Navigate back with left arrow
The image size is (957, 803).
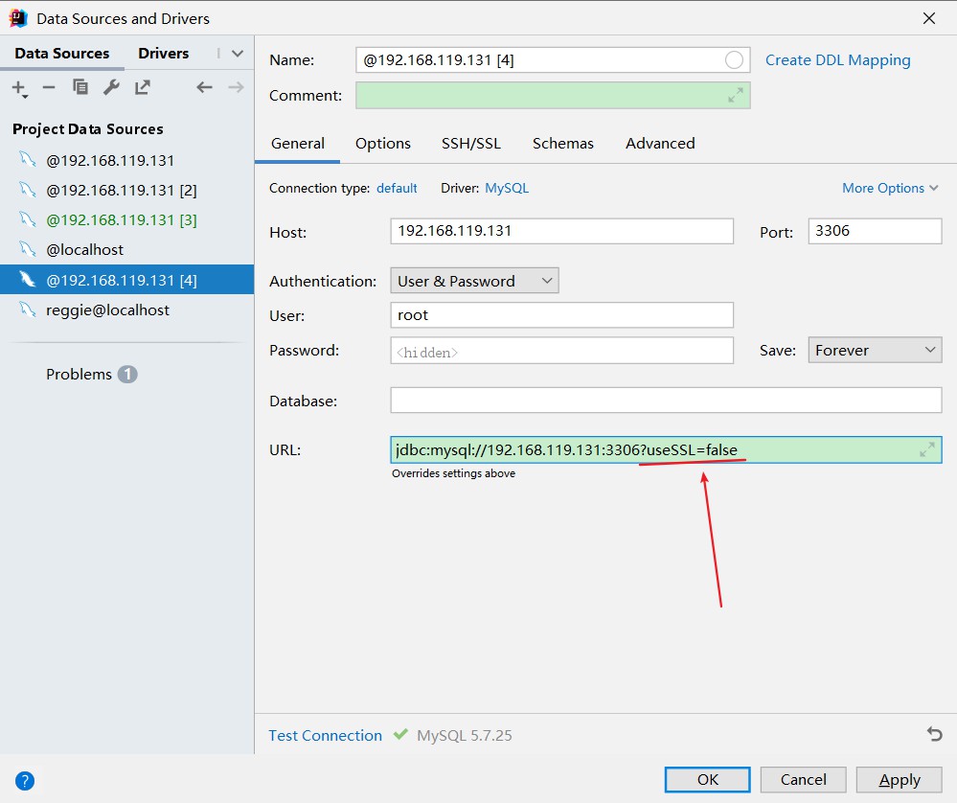point(204,87)
